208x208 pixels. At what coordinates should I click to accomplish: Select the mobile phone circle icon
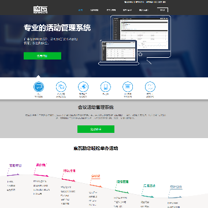coord(106,87)
